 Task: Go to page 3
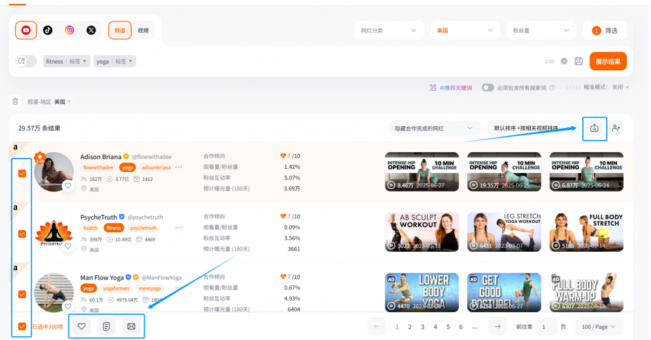(x=423, y=327)
